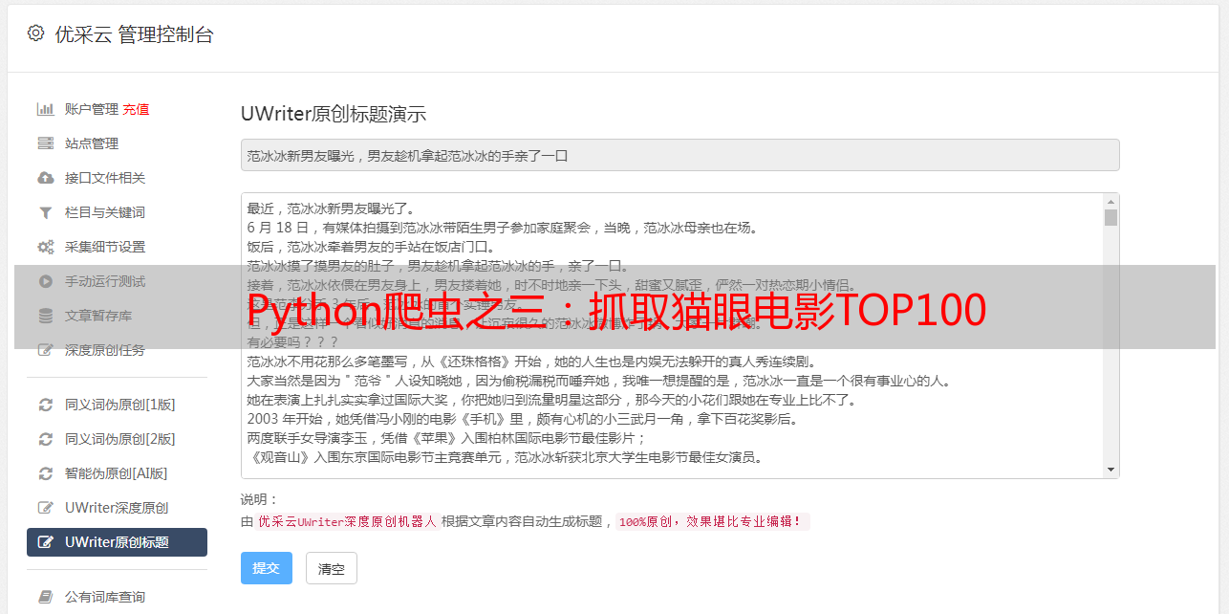The width and height of the screenshot is (1229, 614).
Task: Click the text area scrollbar up arrow
Action: (x=1110, y=202)
